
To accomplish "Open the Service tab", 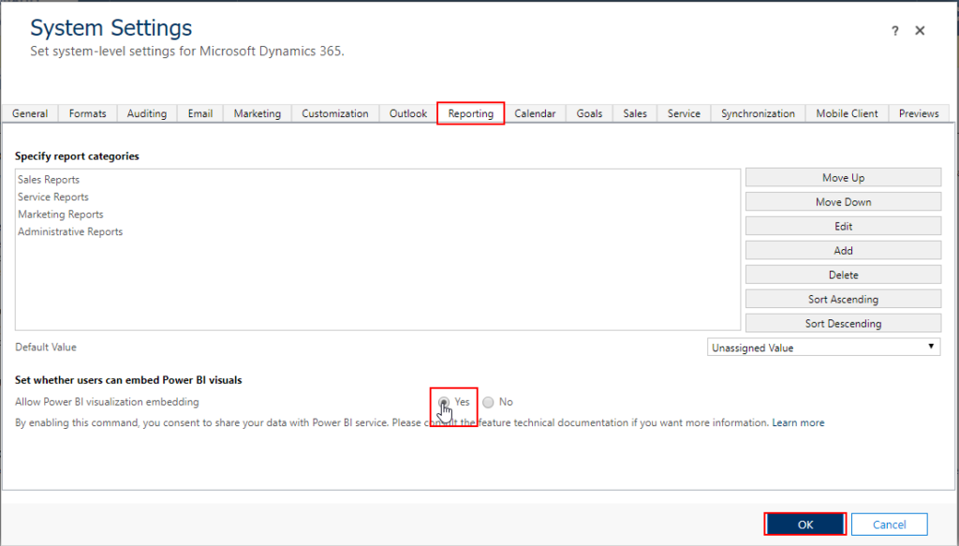I will click(684, 113).
